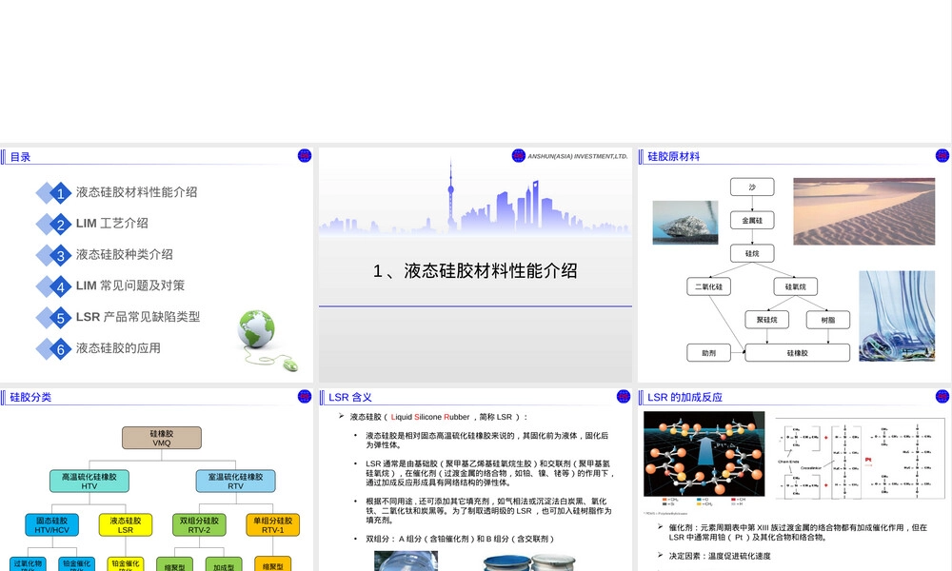
Task: Click the yellow 液态硅胶 LSR box
Action: point(126,525)
